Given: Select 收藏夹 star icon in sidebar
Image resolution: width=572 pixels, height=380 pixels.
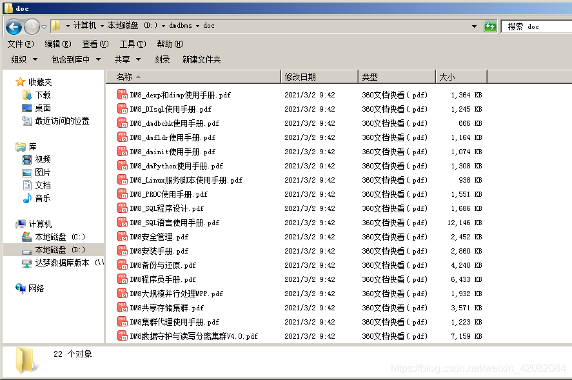Looking at the screenshot, I should [x=21, y=82].
